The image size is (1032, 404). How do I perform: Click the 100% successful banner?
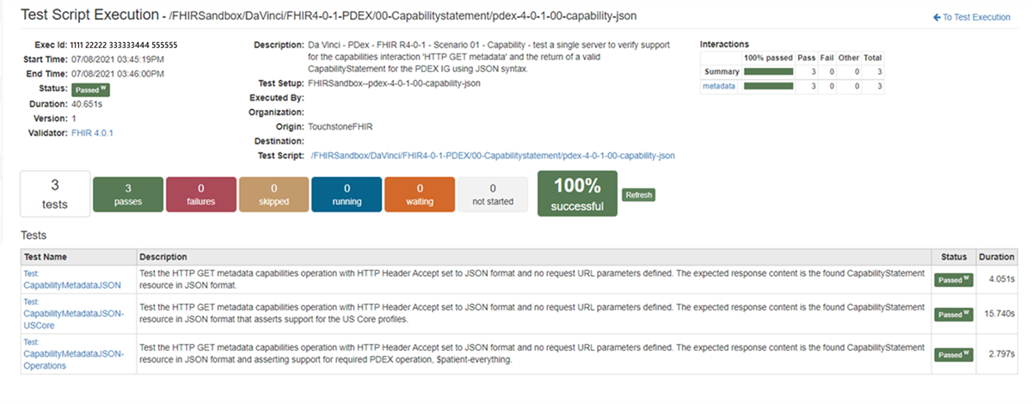tap(577, 195)
